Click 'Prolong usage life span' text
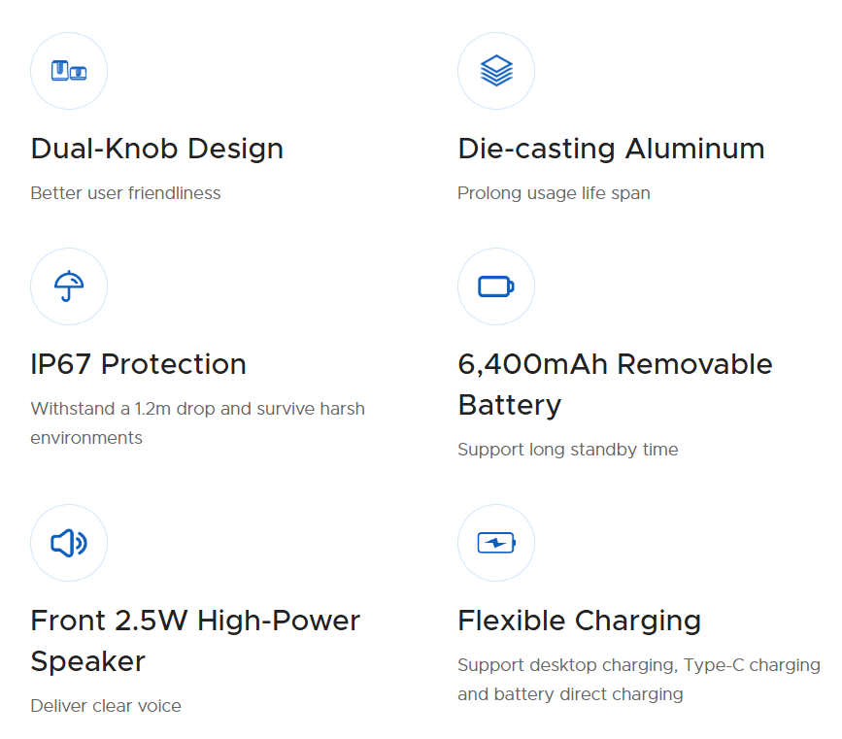842x739 pixels. [554, 193]
